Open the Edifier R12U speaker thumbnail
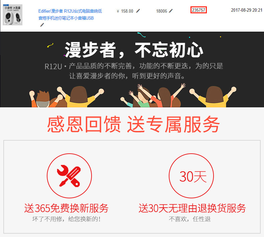 (x=13, y=15)
